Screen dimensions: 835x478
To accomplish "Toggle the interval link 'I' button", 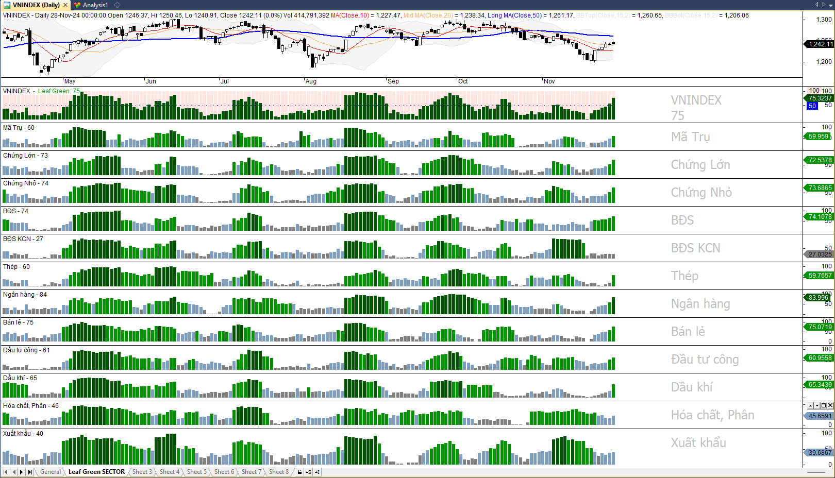I will pyautogui.click(x=316, y=472).
